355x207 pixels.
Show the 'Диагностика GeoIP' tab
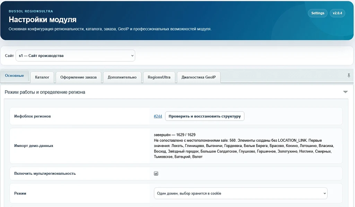(x=199, y=77)
